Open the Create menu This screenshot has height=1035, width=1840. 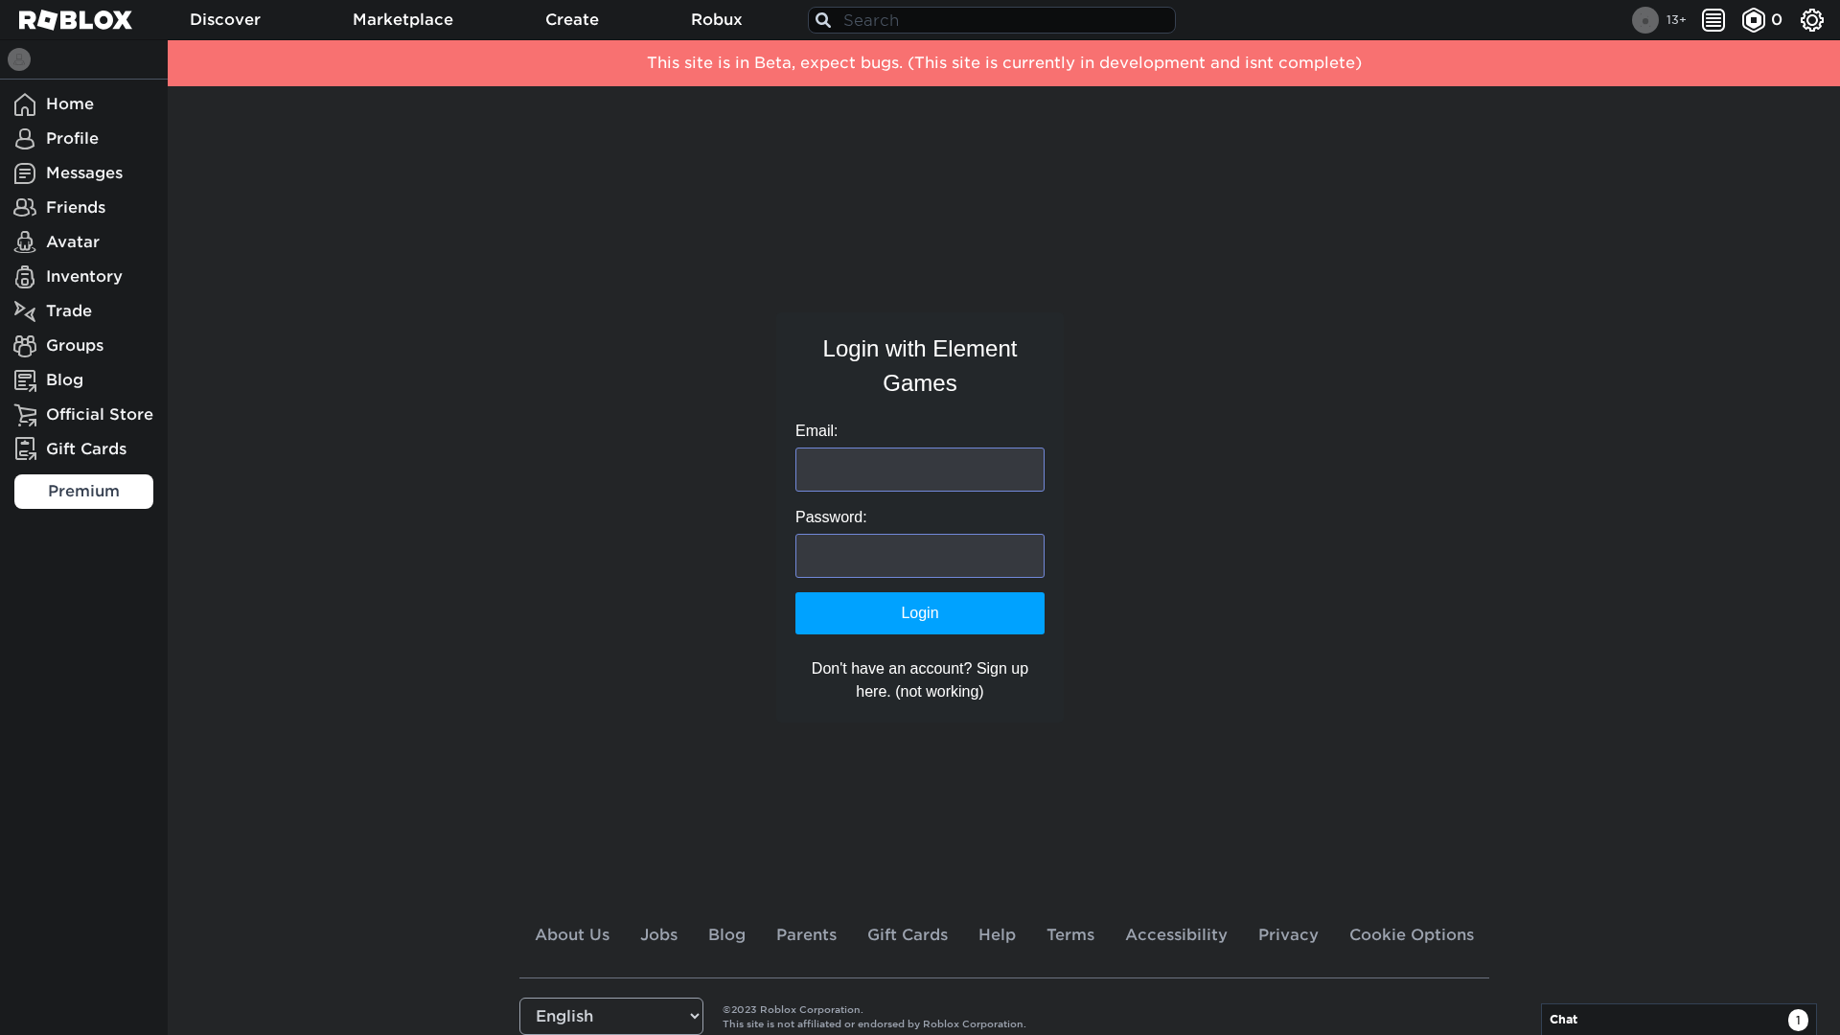click(572, 20)
